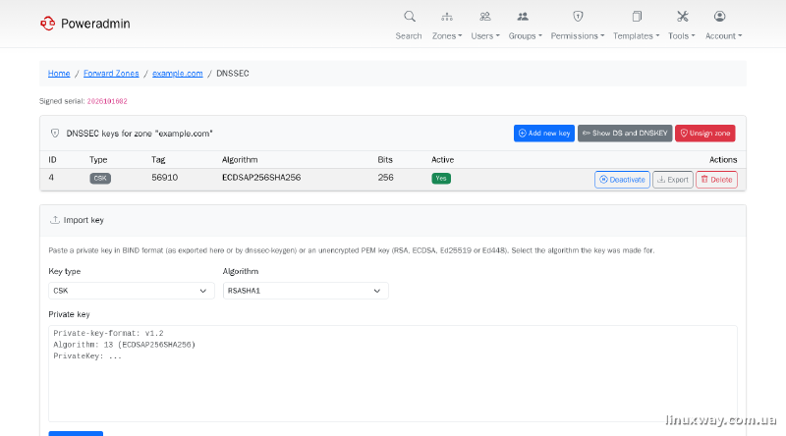Open the Zones dropdown menu
Image resolution: width=786 pixels, height=436 pixels.
pos(447,36)
